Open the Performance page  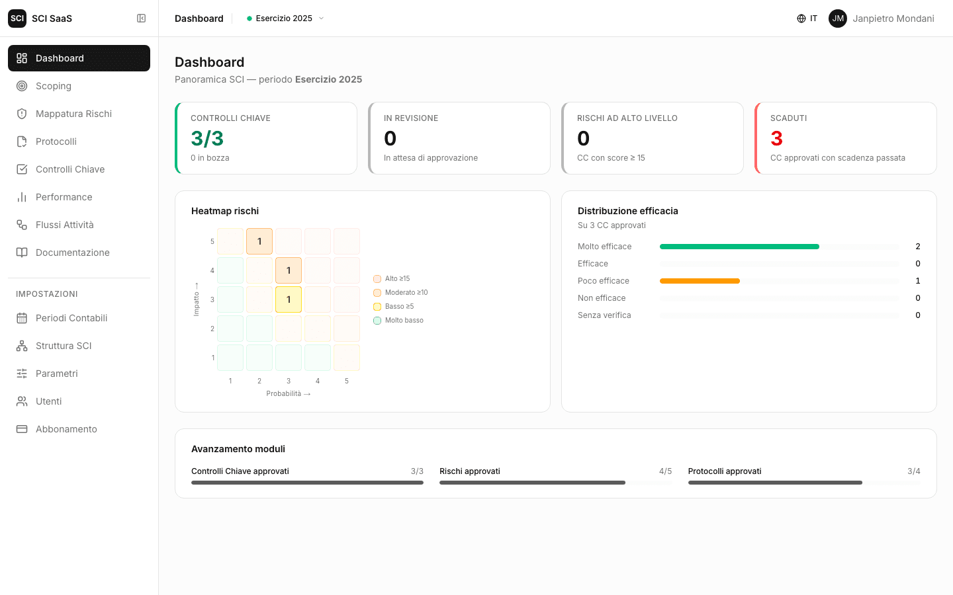79,197
